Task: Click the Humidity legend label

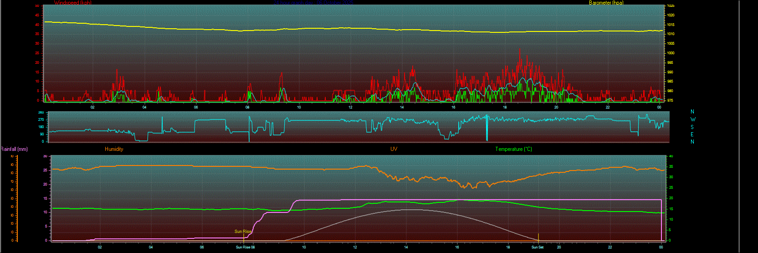Action: coord(114,149)
